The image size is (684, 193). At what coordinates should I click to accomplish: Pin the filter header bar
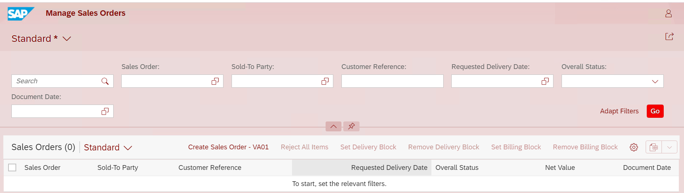(x=351, y=126)
